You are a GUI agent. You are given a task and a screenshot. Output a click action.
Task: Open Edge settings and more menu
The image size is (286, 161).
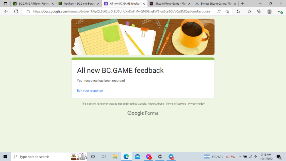280,11
